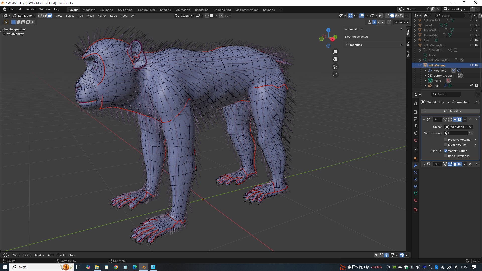The height and width of the screenshot is (271, 482).
Task: Open the Object Data green triangle tab
Action: coord(415,193)
